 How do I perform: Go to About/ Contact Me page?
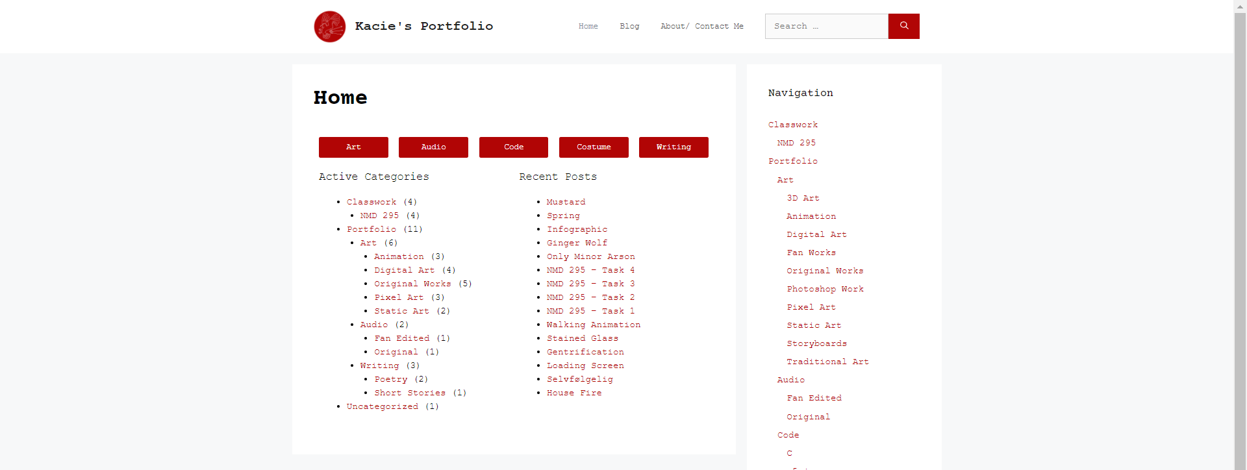(701, 26)
